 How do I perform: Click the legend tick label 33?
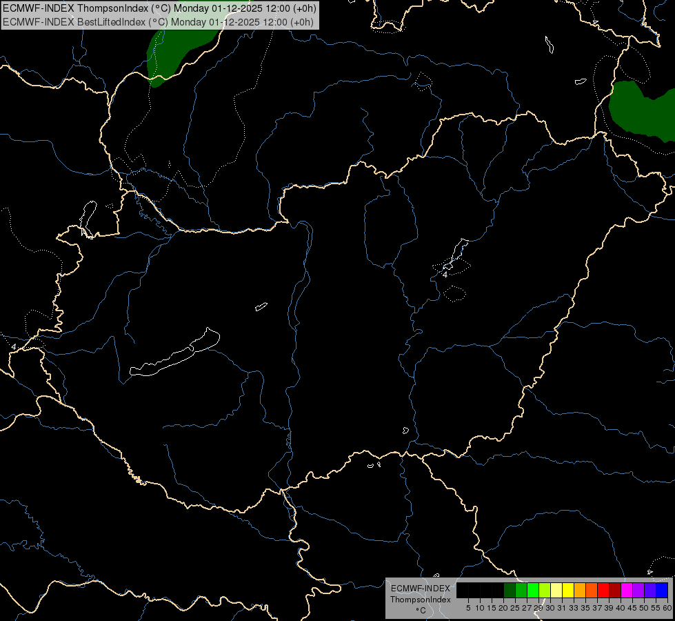pos(574,608)
